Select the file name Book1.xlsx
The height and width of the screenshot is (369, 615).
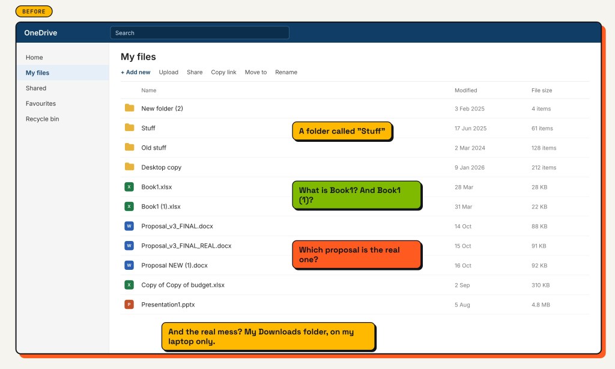(157, 187)
